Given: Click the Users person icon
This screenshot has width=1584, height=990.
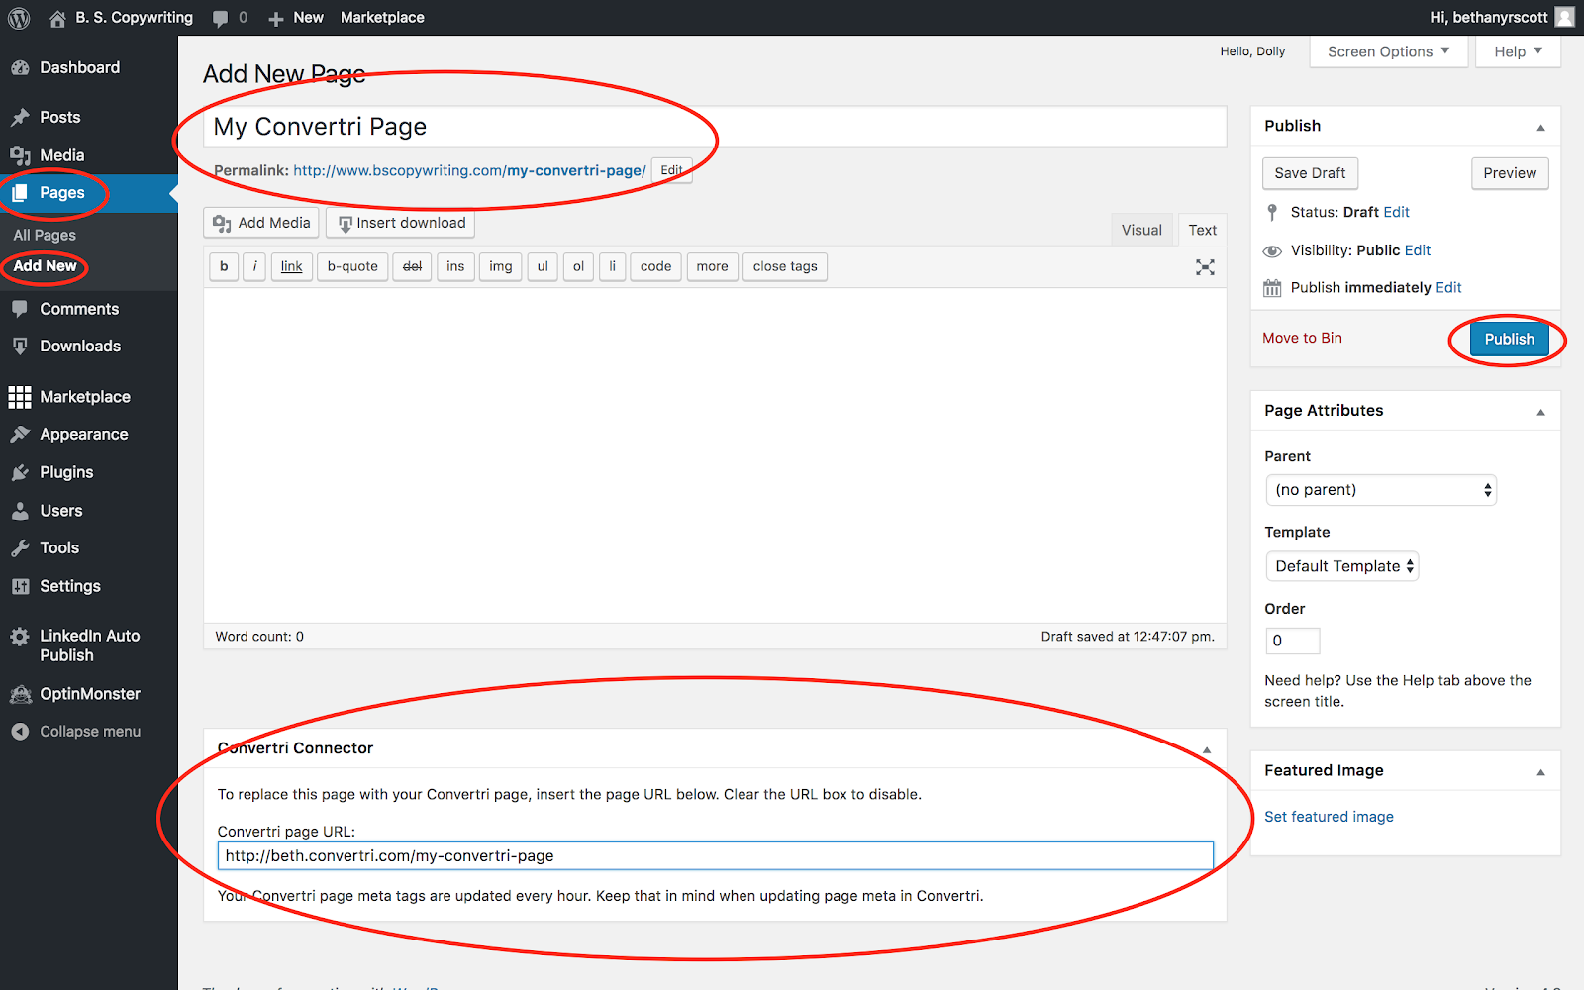Looking at the screenshot, I should pyautogui.click(x=20, y=511).
